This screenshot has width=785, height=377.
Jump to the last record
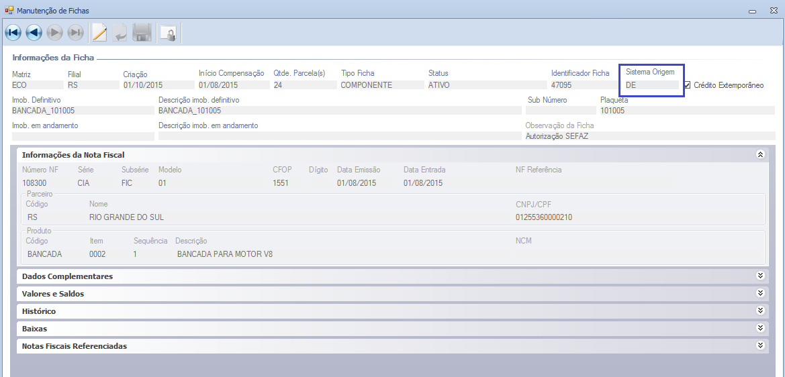coord(76,32)
